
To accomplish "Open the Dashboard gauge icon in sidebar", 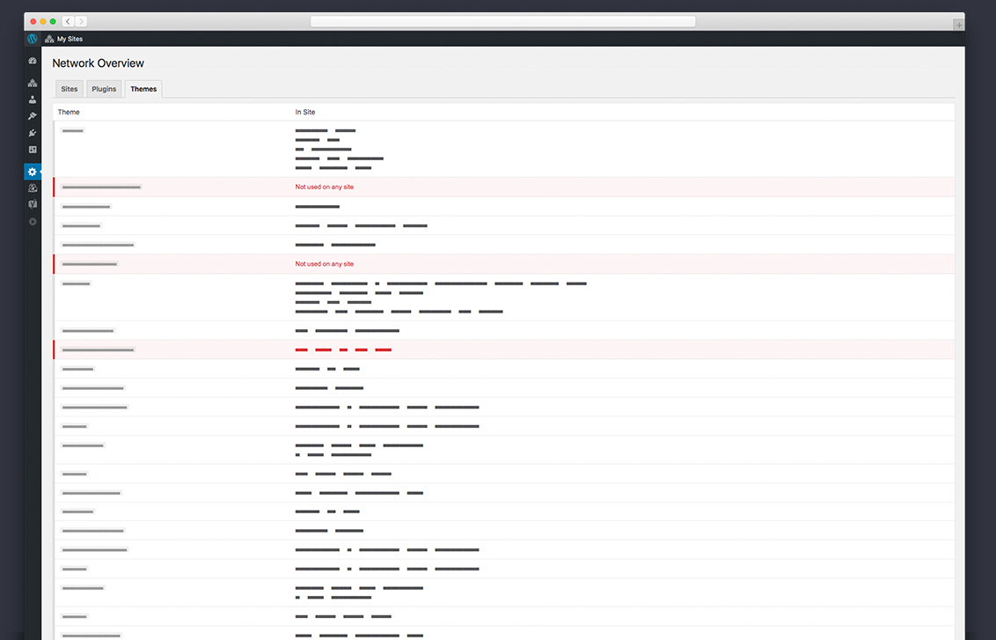I will (33, 61).
